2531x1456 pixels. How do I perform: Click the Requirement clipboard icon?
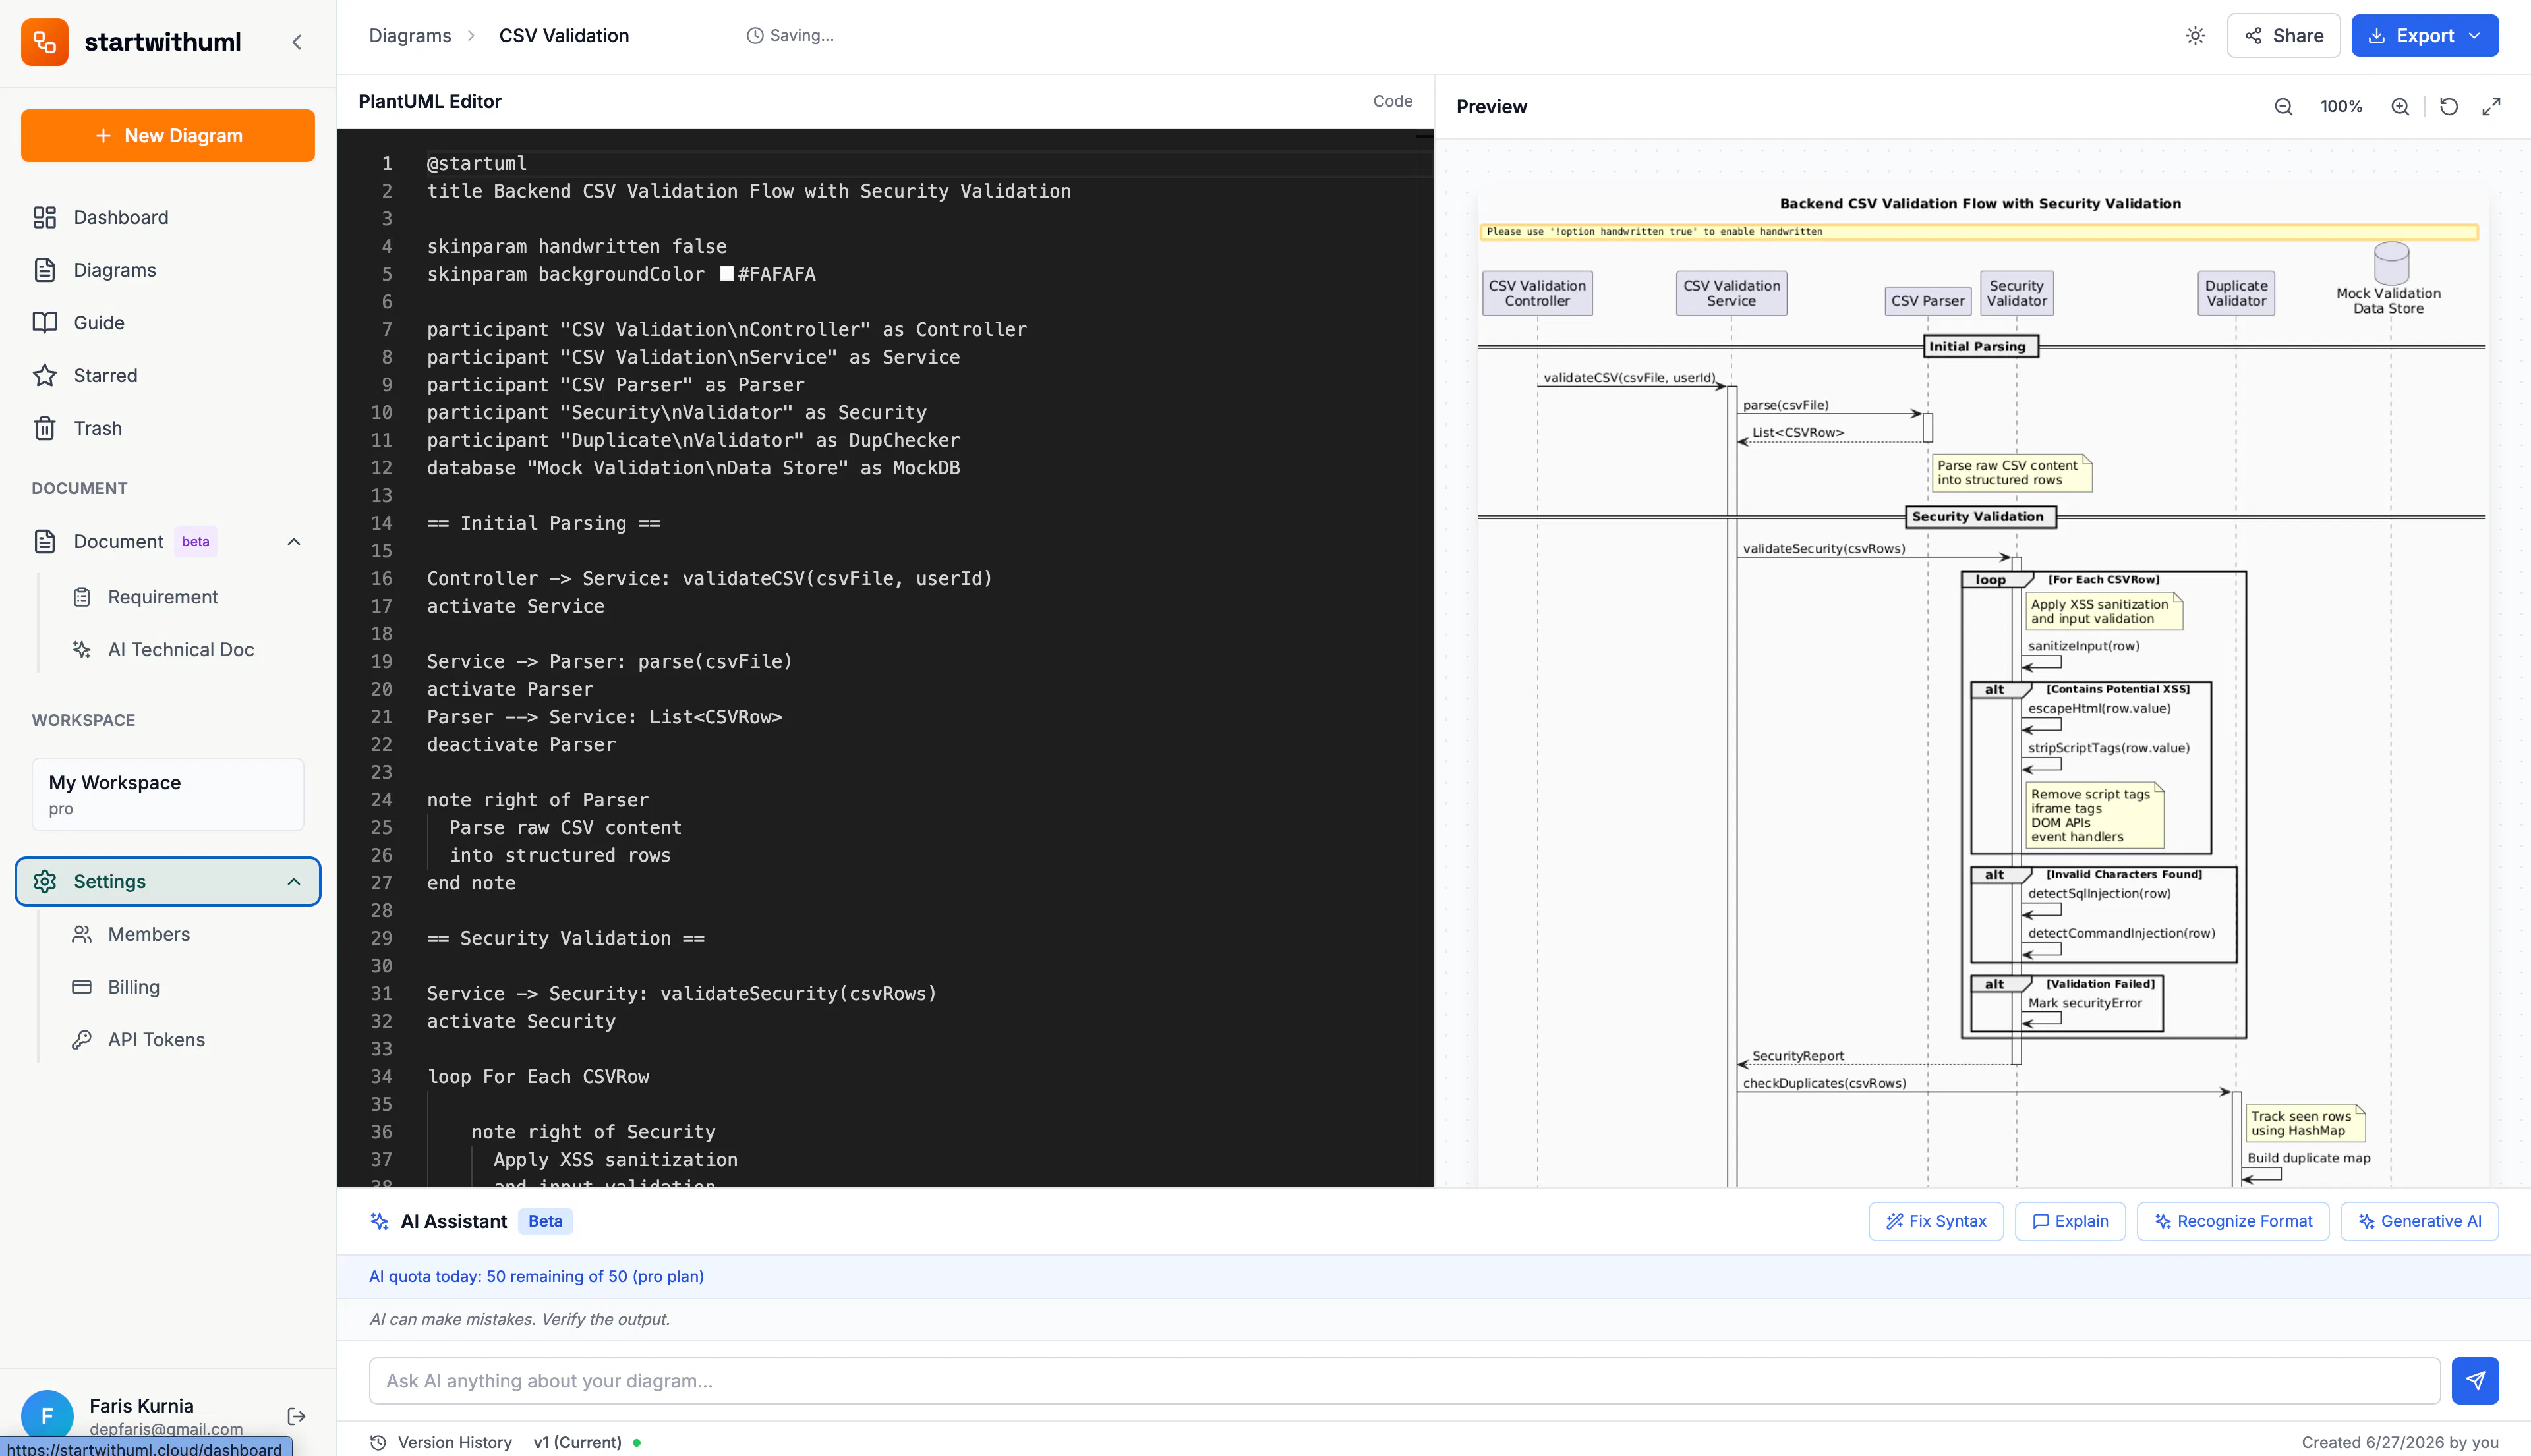[82, 597]
